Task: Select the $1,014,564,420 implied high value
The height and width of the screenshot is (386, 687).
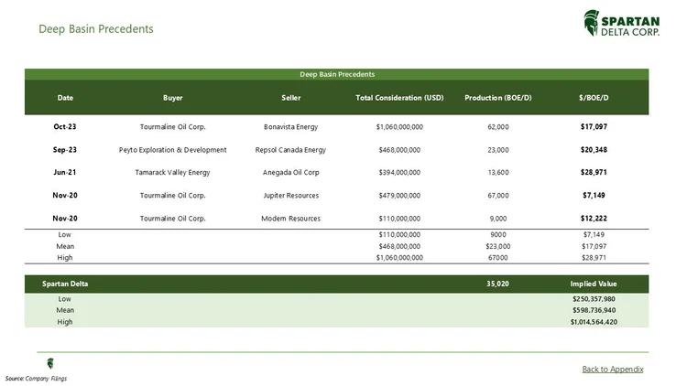Action: 594,322
